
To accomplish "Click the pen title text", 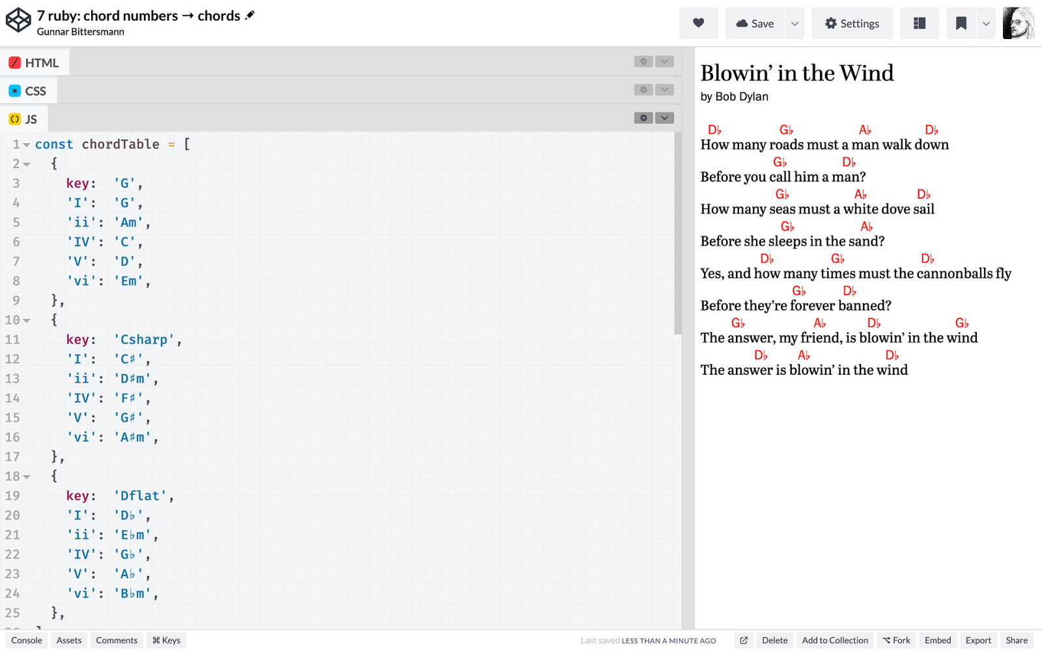I will [x=139, y=16].
